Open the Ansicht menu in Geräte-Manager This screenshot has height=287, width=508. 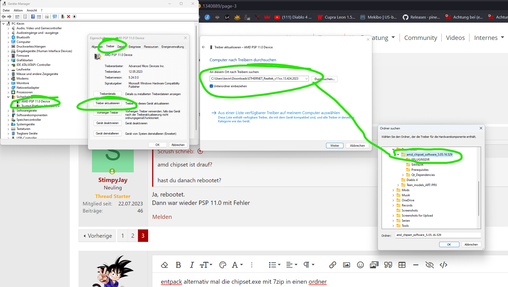(x=32, y=10)
